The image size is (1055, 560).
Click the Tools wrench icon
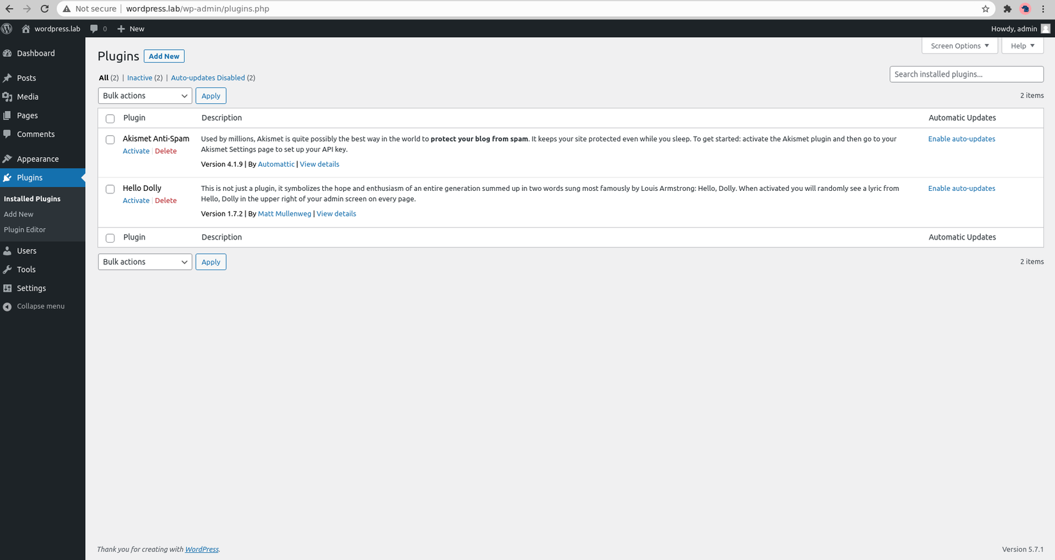coord(8,269)
